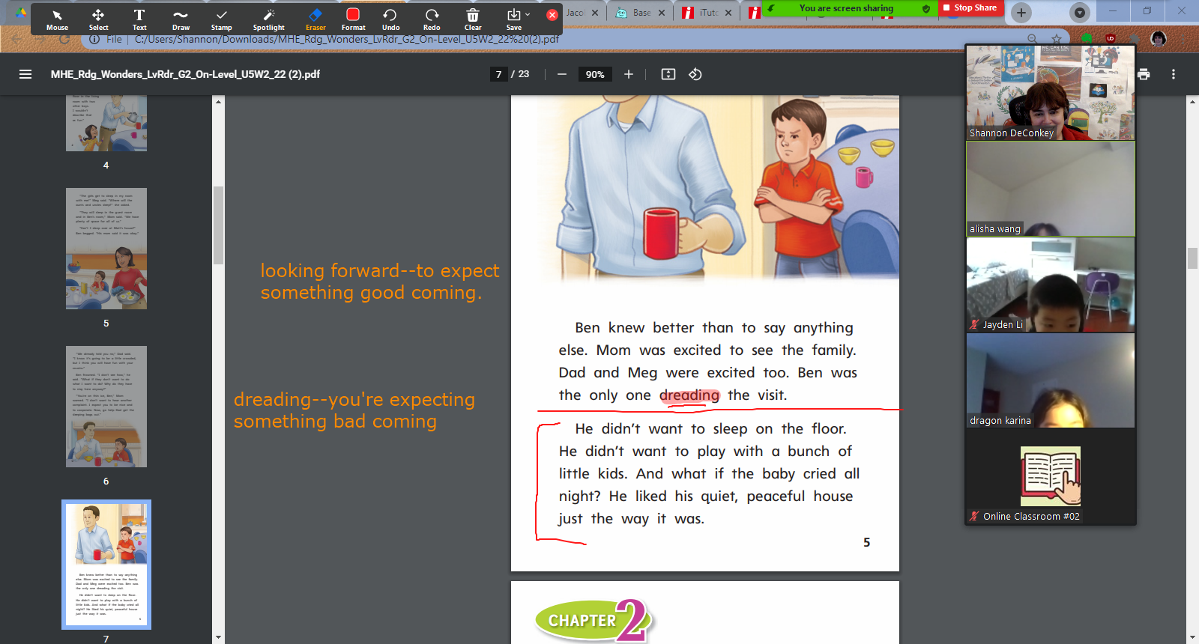Click the thumbnail panel scroll-up arrow
The width and height of the screenshot is (1199, 644).
point(218,101)
